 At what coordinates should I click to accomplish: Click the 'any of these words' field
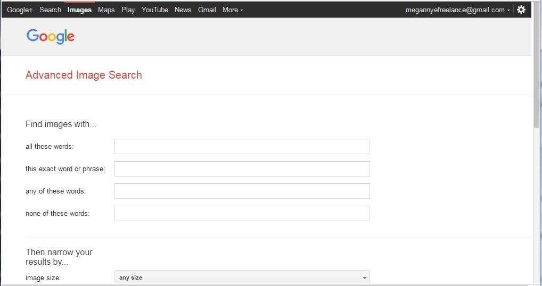pyautogui.click(x=242, y=191)
